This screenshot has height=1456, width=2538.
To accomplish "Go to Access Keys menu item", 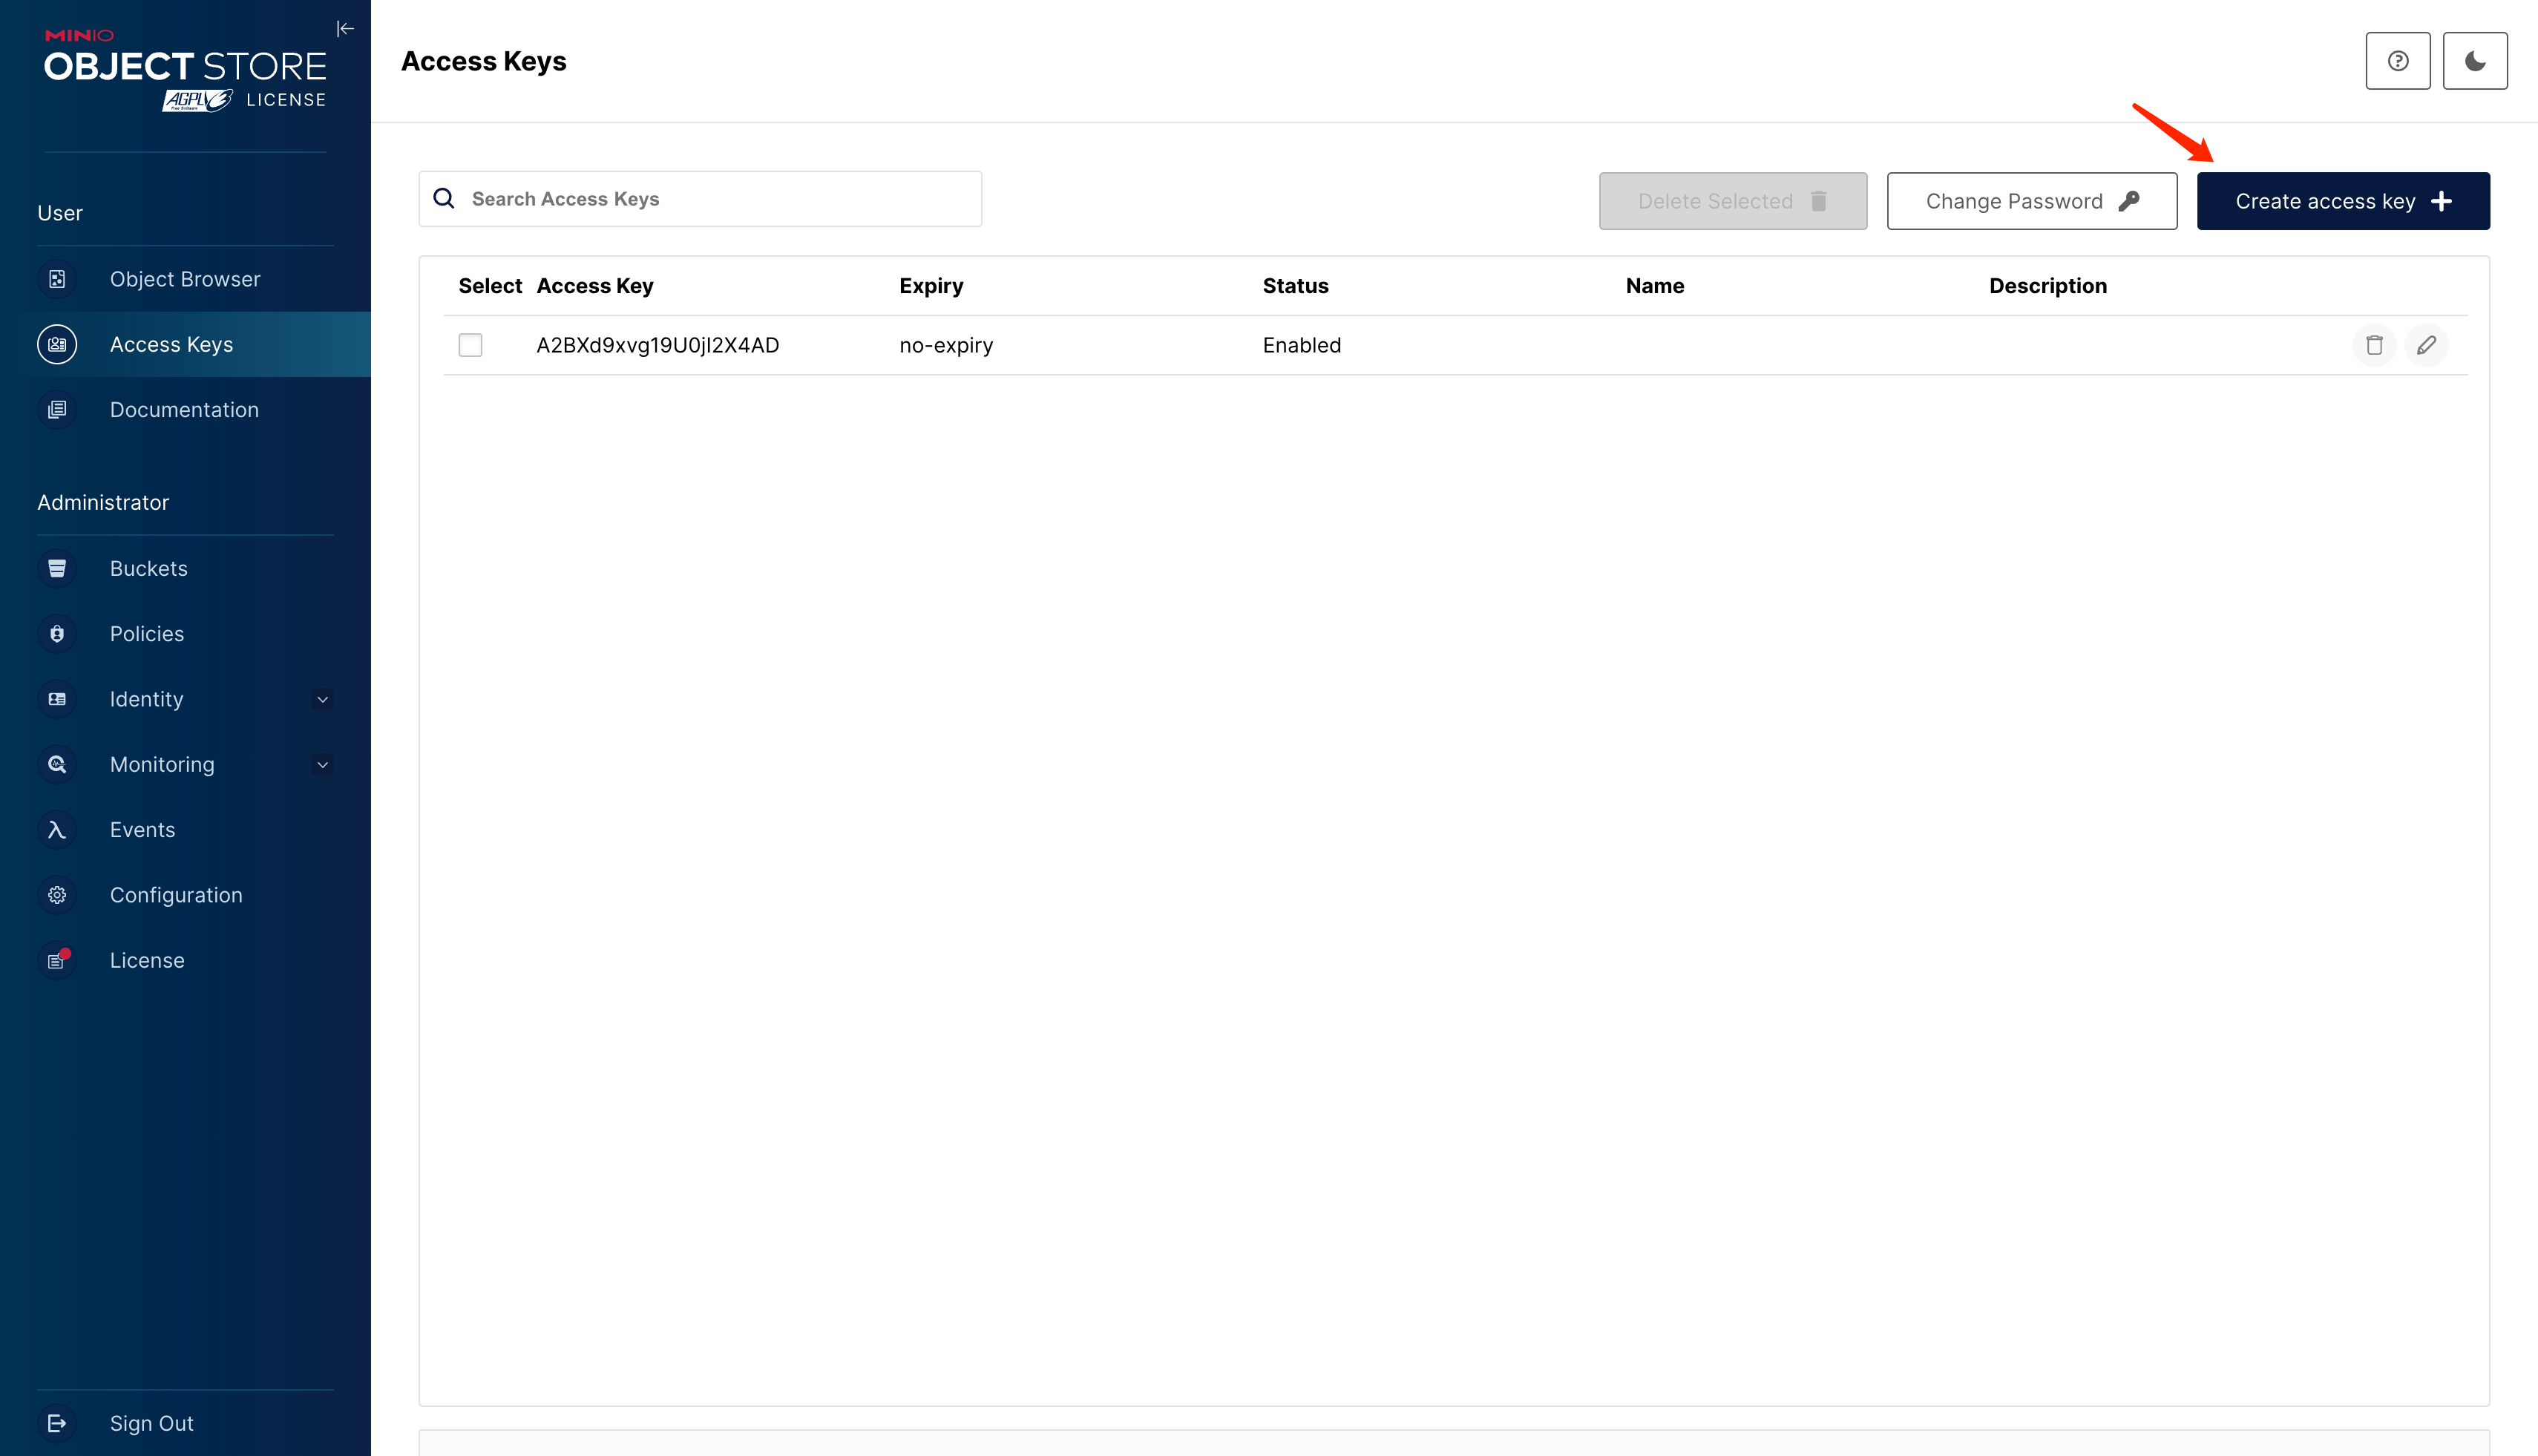I will 185,344.
